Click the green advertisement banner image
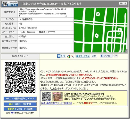This screenshot has height=119, width=130. pyautogui.click(x=101, y=30)
